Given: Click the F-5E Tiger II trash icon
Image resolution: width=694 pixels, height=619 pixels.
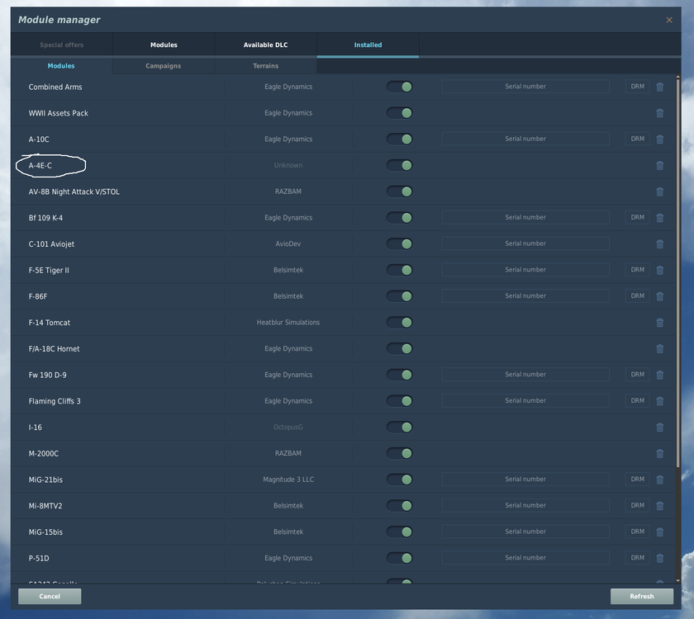Looking at the screenshot, I should (x=659, y=270).
